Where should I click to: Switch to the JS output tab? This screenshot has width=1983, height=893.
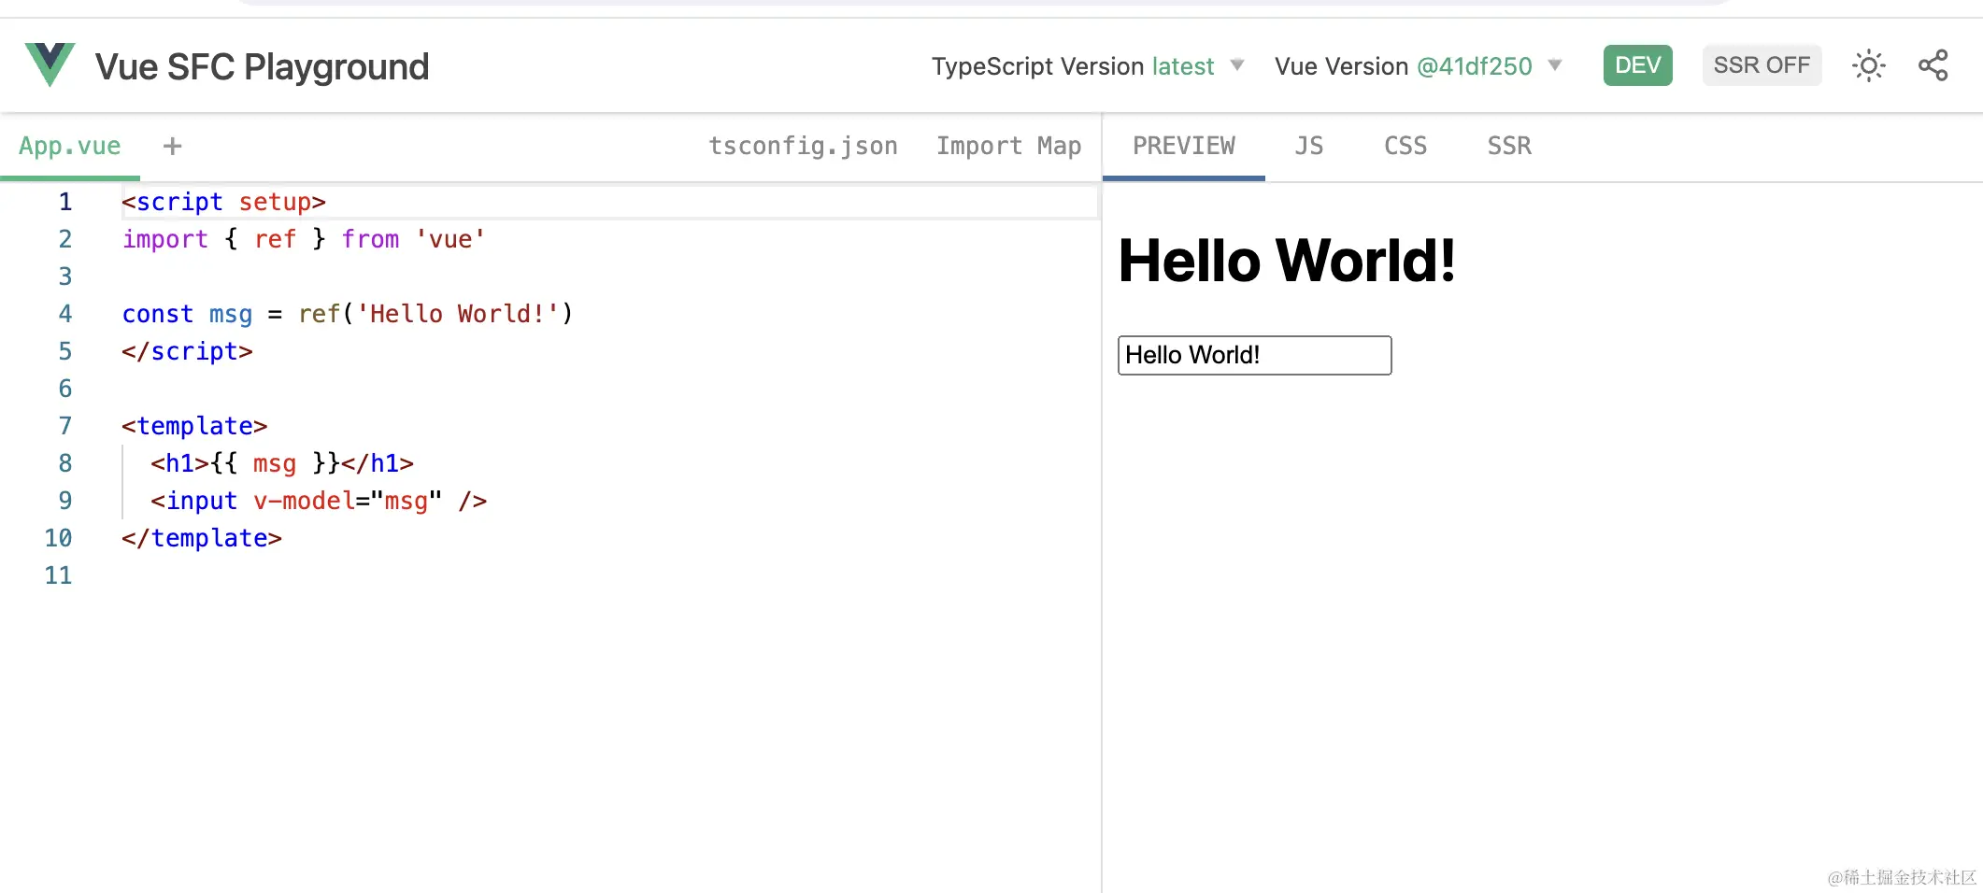[x=1308, y=147]
